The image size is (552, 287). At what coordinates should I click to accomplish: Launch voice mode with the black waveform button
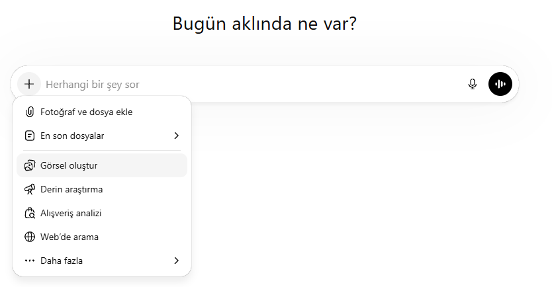pyautogui.click(x=500, y=84)
